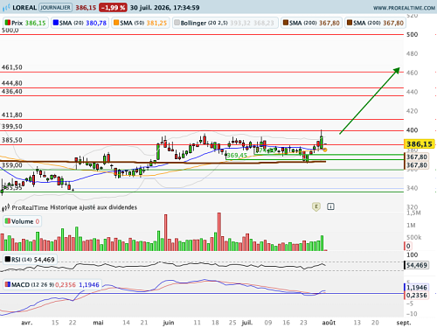
Task: Click the Volume indicator icon
Action: tap(8, 221)
